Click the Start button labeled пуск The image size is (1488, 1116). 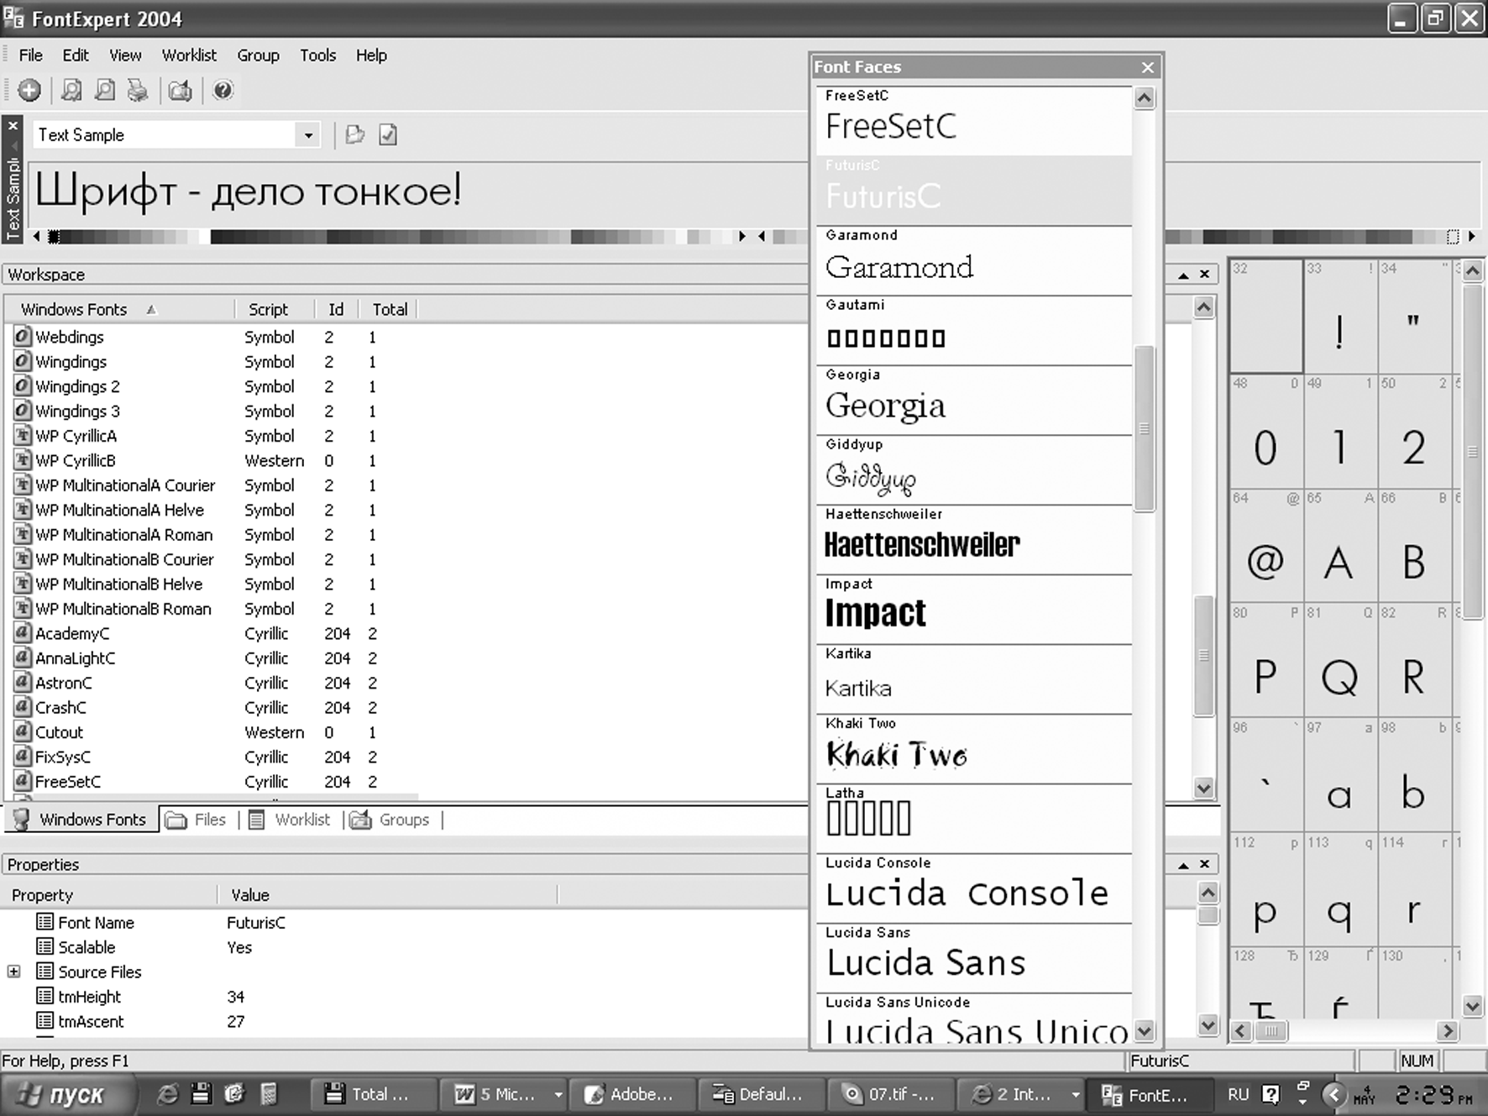pyautogui.click(x=67, y=1094)
